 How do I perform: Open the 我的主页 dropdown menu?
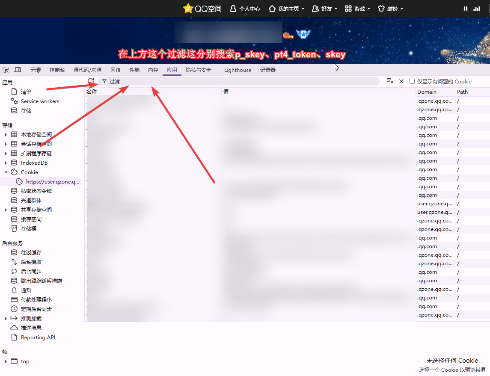click(286, 9)
